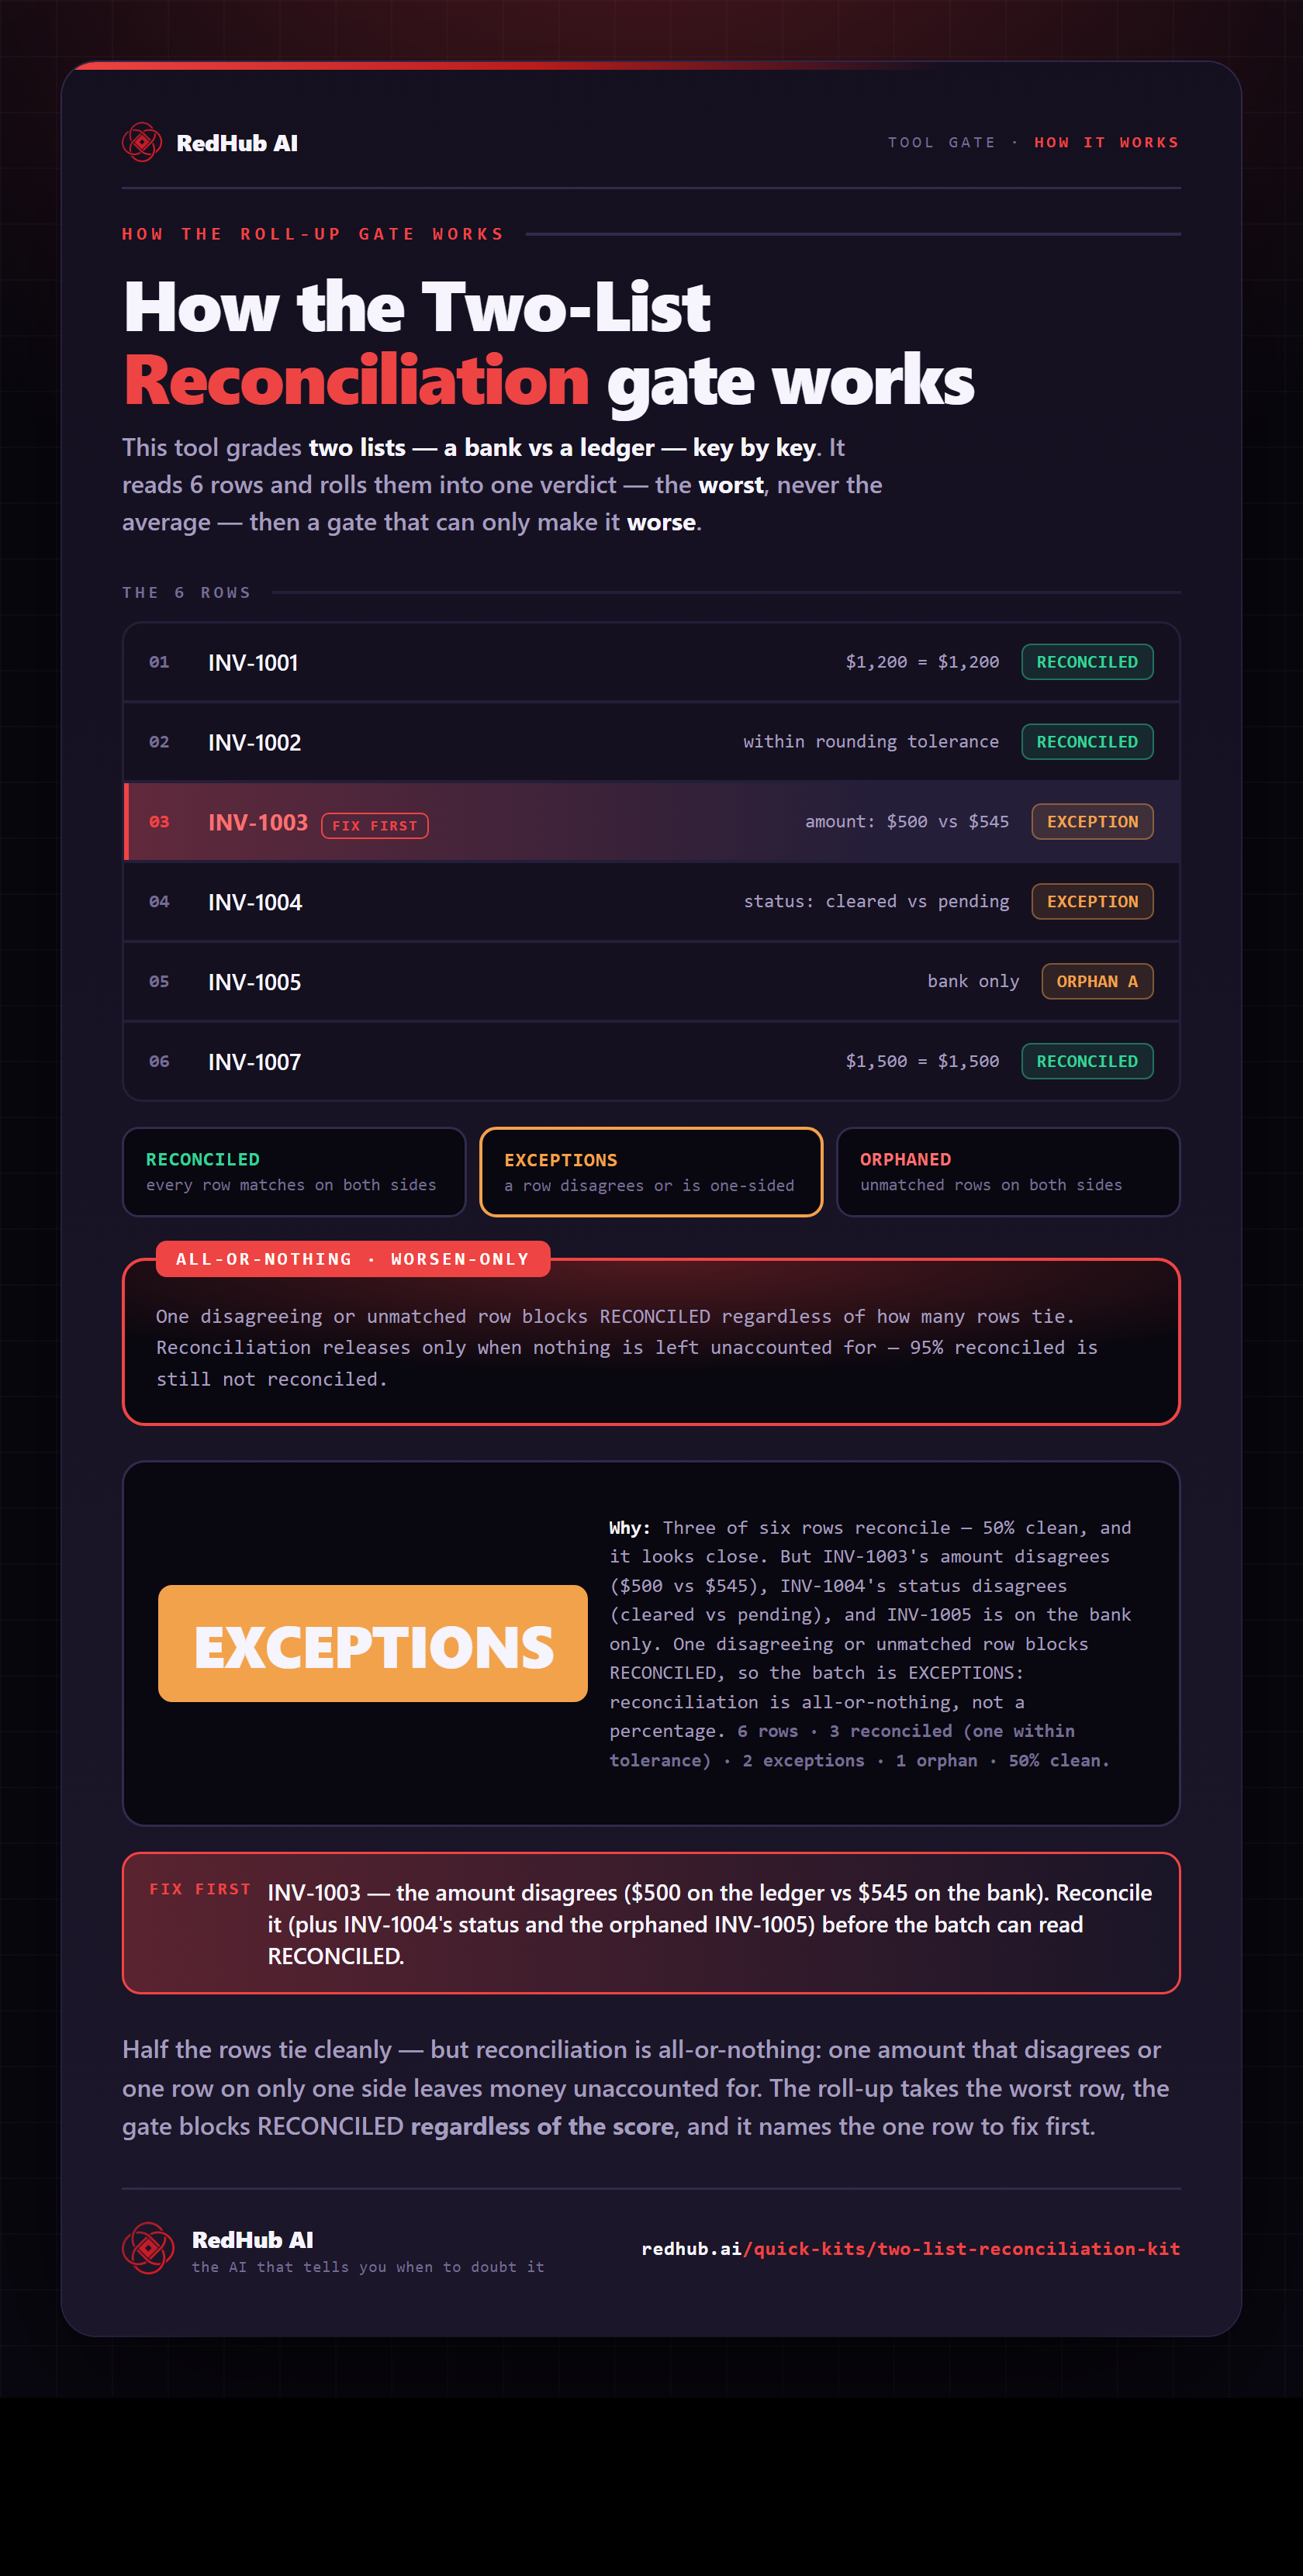Click the ALL-OR-NOTHING · WORSEN-ONLY label
The height and width of the screenshot is (2576, 1303).
click(x=353, y=1259)
